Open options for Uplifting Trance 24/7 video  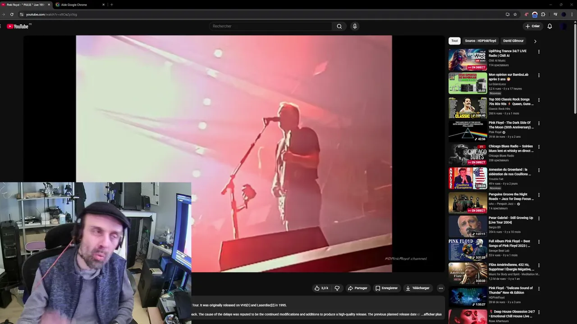coord(539,52)
